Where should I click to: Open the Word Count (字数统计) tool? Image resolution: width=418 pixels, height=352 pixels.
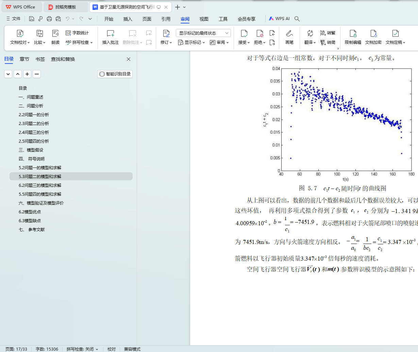pyautogui.click(x=77, y=33)
